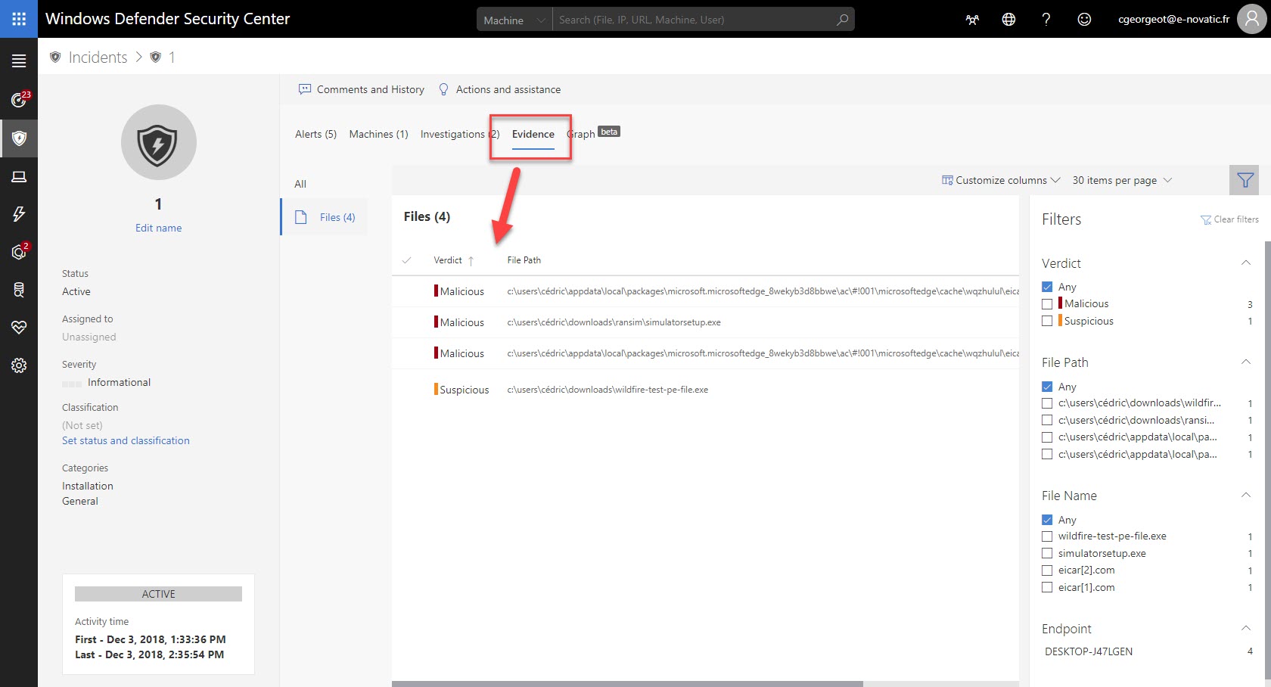Image resolution: width=1271 pixels, height=687 pixels.
Task: Click Set status and classification link
Action: coord(126,440)
